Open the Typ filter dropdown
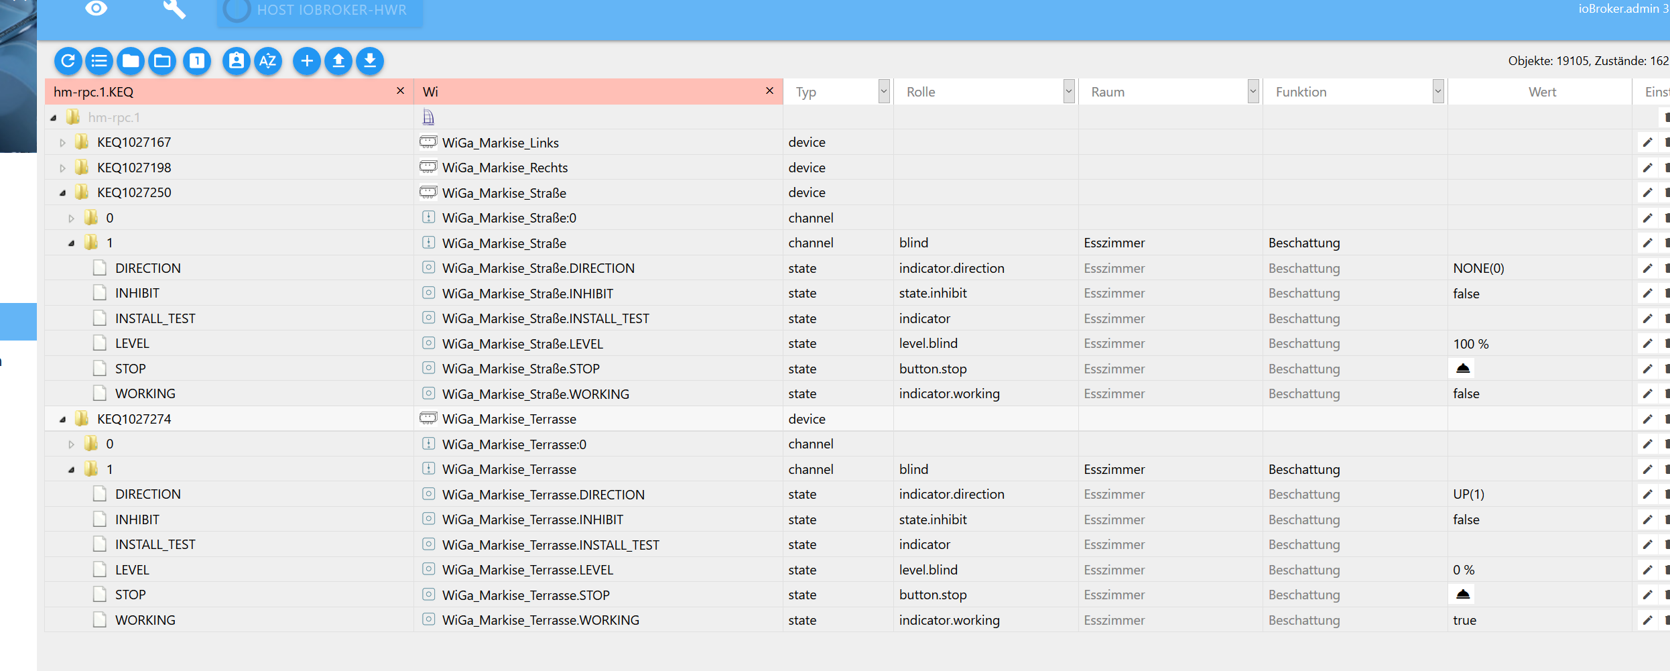The height and width of the screenshot is (671, 1670). tap(884, 92)
